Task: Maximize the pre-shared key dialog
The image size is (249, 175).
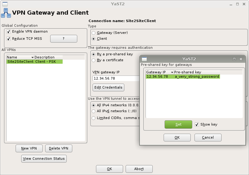Action: [x=234, y=59]
